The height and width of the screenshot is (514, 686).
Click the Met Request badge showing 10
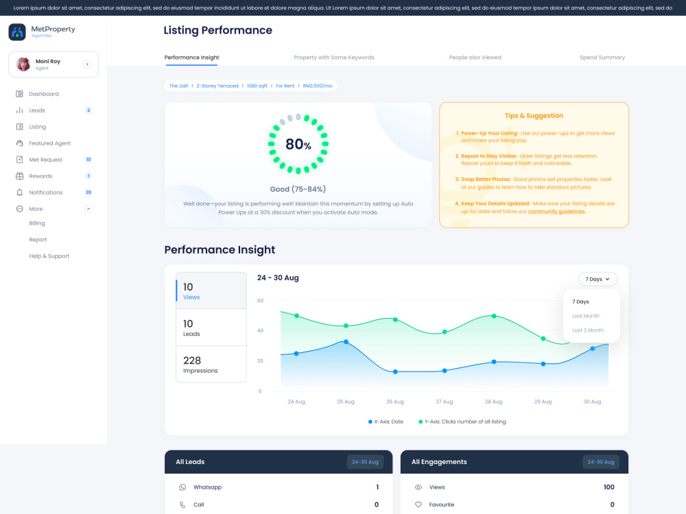[88, 160]
